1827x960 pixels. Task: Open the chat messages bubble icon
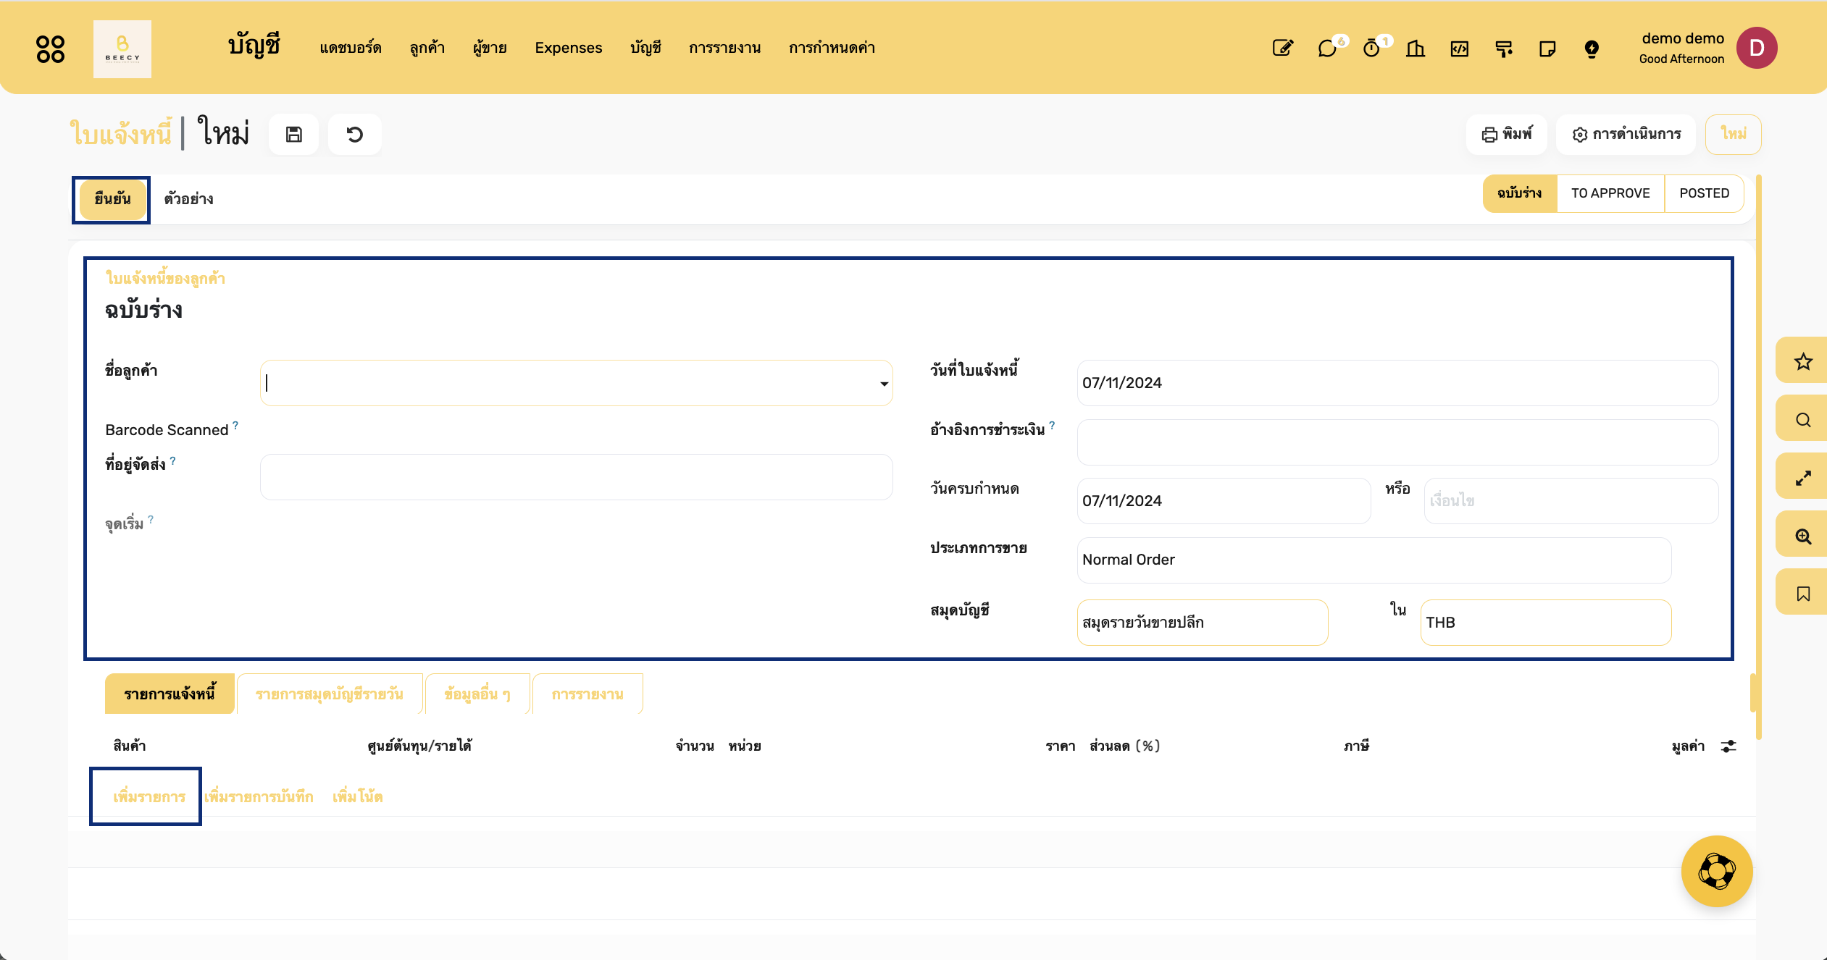coord(1327,49)
